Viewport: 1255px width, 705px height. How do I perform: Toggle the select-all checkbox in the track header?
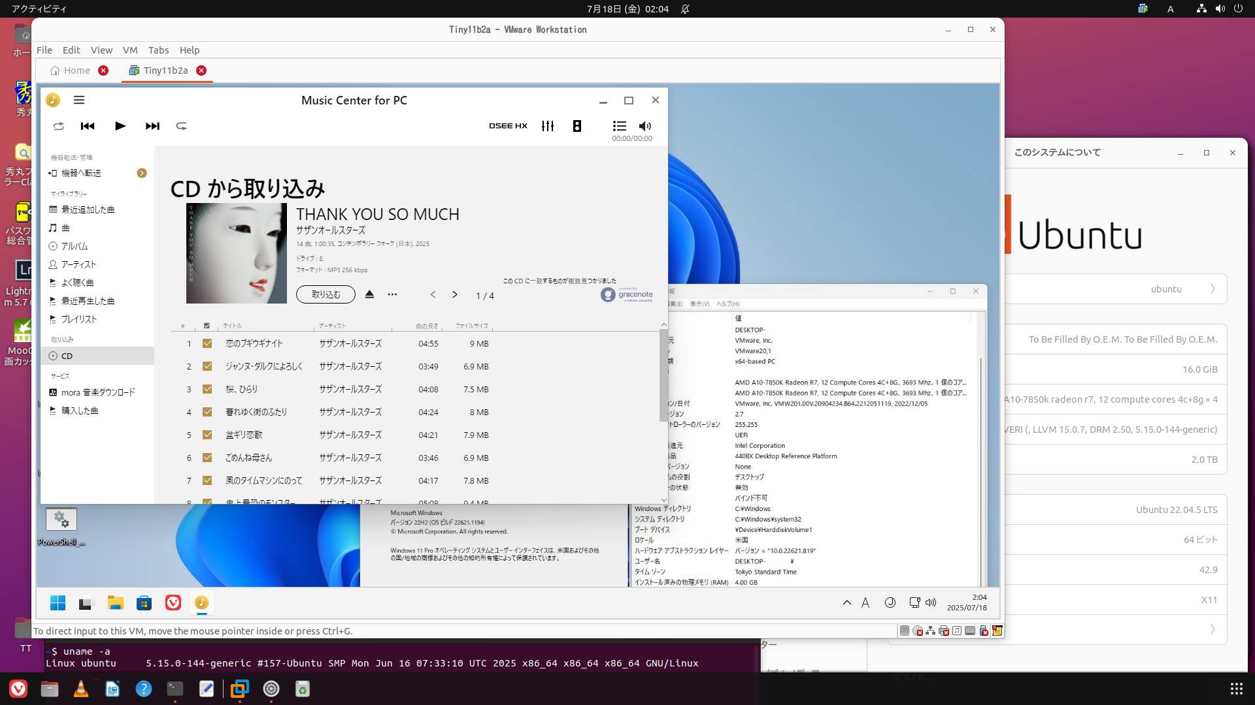coord(207,326)
